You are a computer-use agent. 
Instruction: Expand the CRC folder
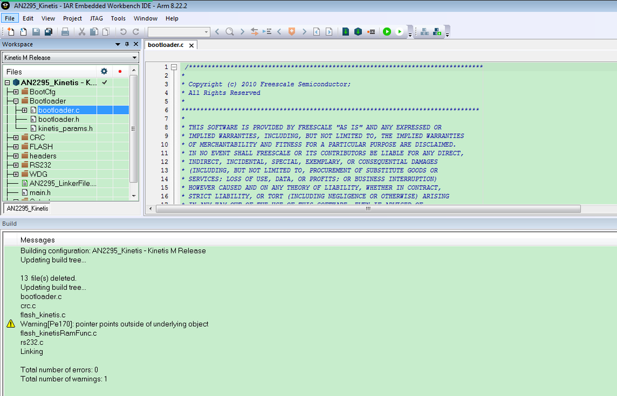point(15,138)
